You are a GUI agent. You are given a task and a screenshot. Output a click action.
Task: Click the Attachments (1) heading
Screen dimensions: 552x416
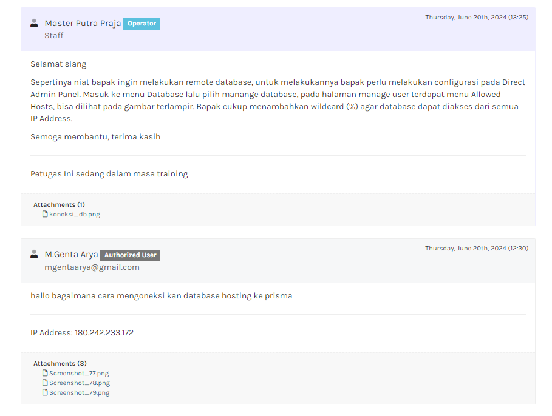(x=59, y=204)
